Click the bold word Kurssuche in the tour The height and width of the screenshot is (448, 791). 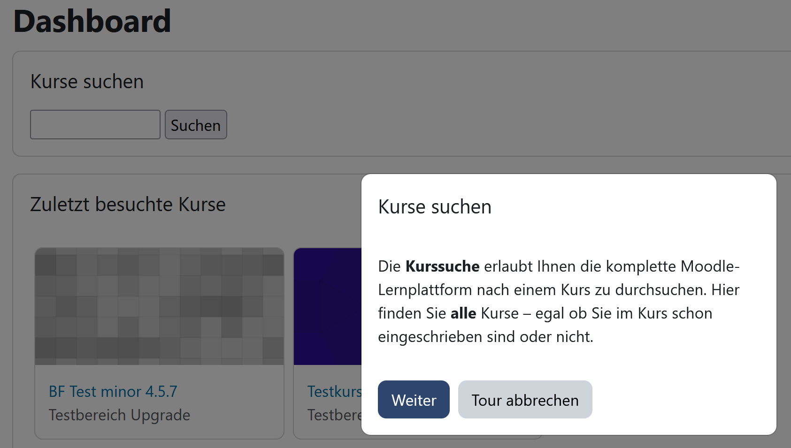[442, 266]
